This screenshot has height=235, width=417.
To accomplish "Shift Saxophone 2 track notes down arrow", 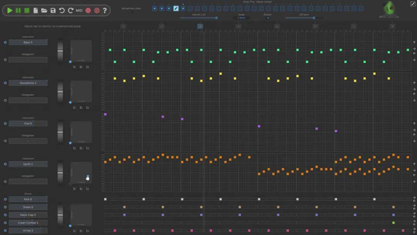I will coord(414,100).
